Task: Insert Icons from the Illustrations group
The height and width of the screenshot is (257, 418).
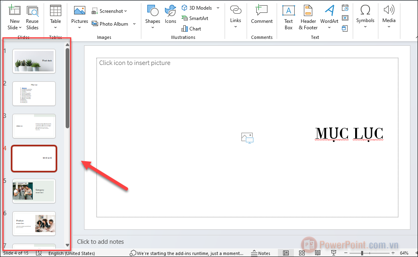Action: (170, 15)
